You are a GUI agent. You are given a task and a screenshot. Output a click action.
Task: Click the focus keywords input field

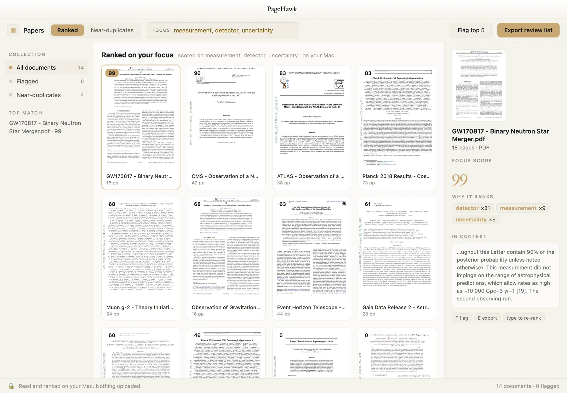(223, 30)
